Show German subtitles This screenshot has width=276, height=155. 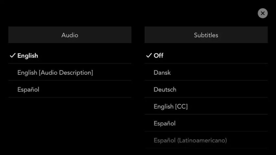(165, 90)
